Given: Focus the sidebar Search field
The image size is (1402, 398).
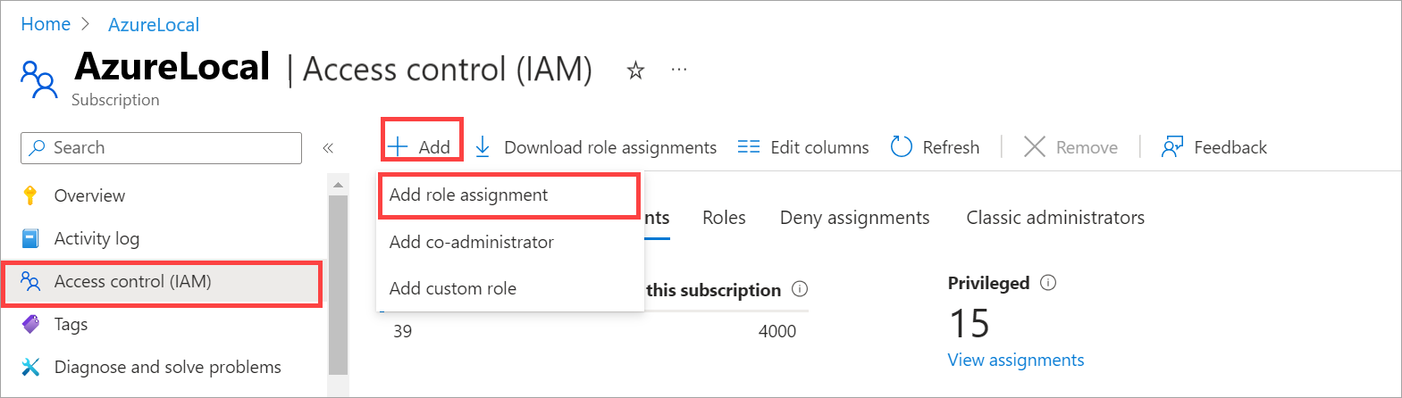Looking at the screenshot, I should (x=161, y=148).
